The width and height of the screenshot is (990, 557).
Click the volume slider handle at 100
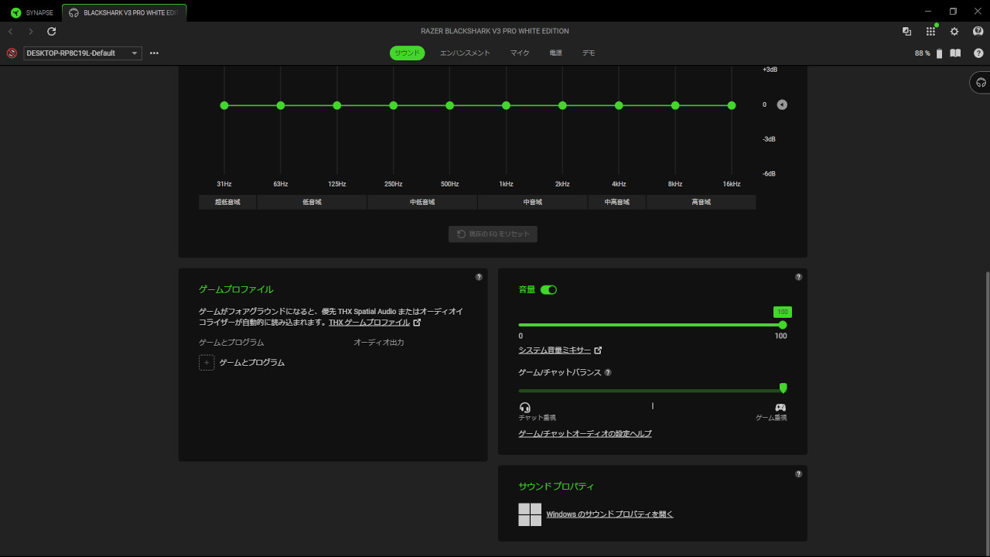783,325
